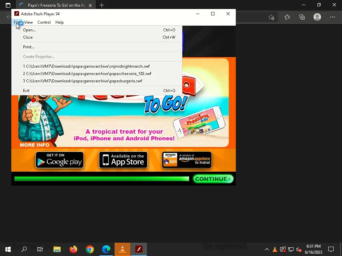Viewport: 342px width, 256px height.
Task: Click the Get it on Google Play badge
Action: click(x=59, y=160)
